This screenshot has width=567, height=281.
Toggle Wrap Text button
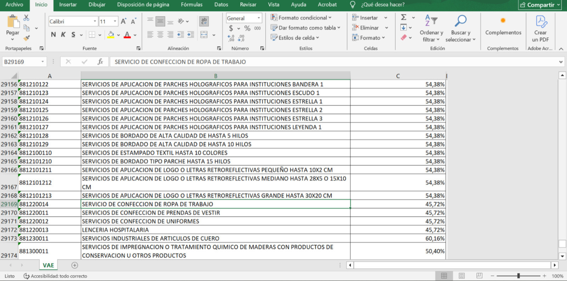[x=204, y=21]
